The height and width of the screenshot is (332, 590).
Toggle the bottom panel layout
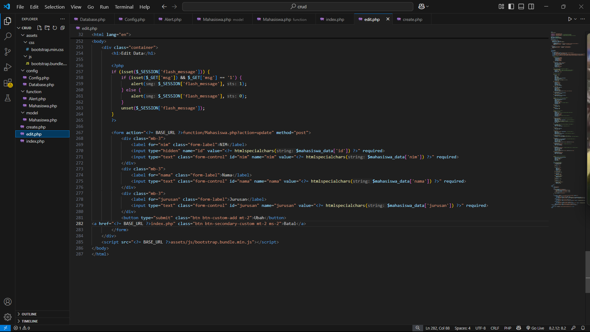pyautogui.click(x=521, y=6)
